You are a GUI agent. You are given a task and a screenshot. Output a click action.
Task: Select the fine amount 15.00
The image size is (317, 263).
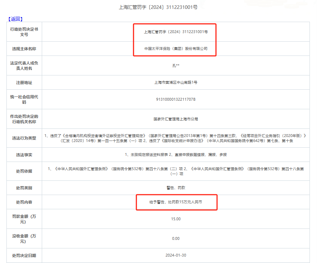pos(176,219)
